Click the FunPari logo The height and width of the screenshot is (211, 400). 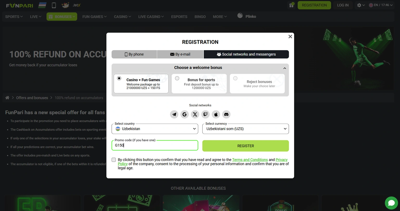20,5
